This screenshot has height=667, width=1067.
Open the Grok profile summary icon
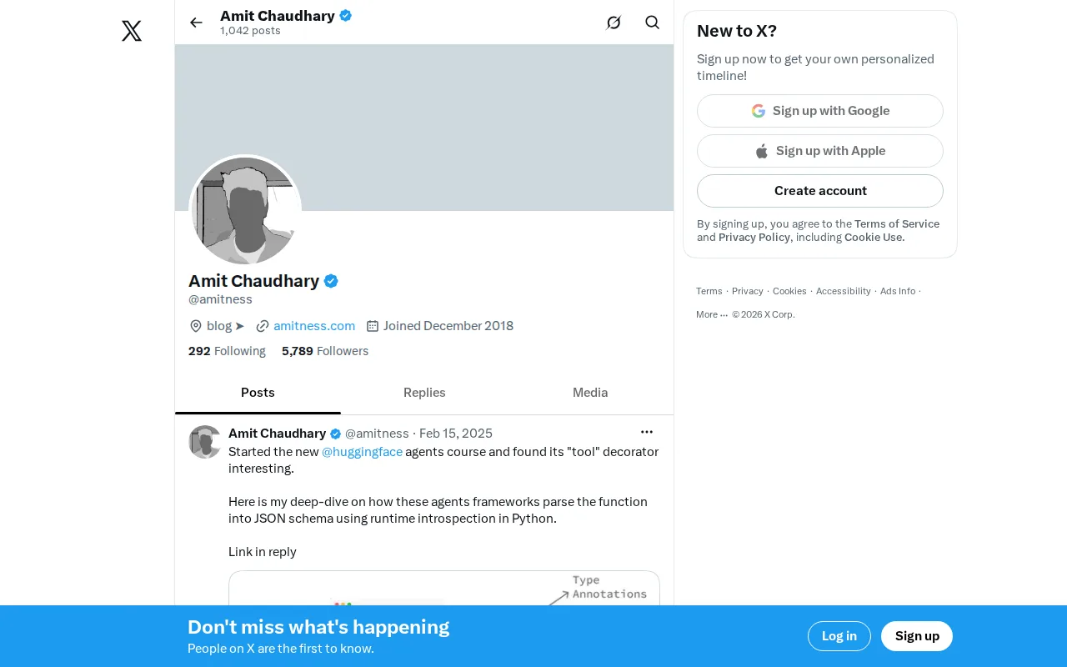point(614,23)
